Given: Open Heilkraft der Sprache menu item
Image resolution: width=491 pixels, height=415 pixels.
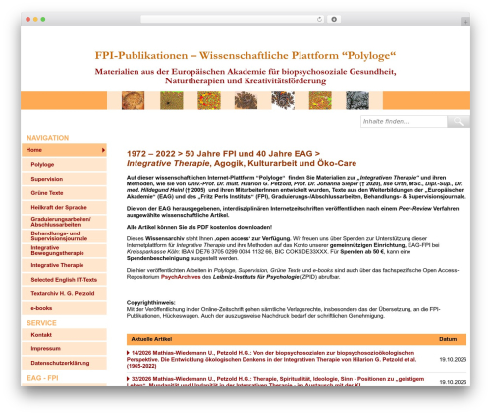Looking at the screenshot, I should tap(64, 208).
